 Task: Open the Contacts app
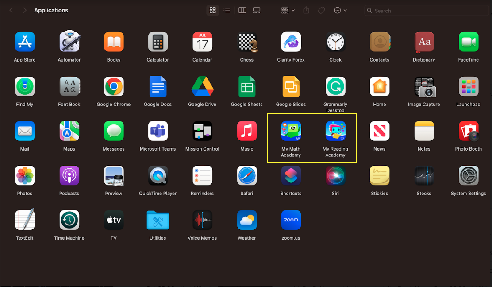(380, 42)
